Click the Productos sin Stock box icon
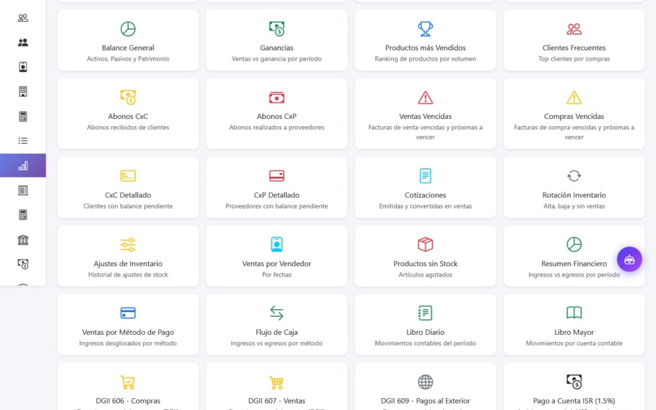The image size is (656, 410). (425, 244)
